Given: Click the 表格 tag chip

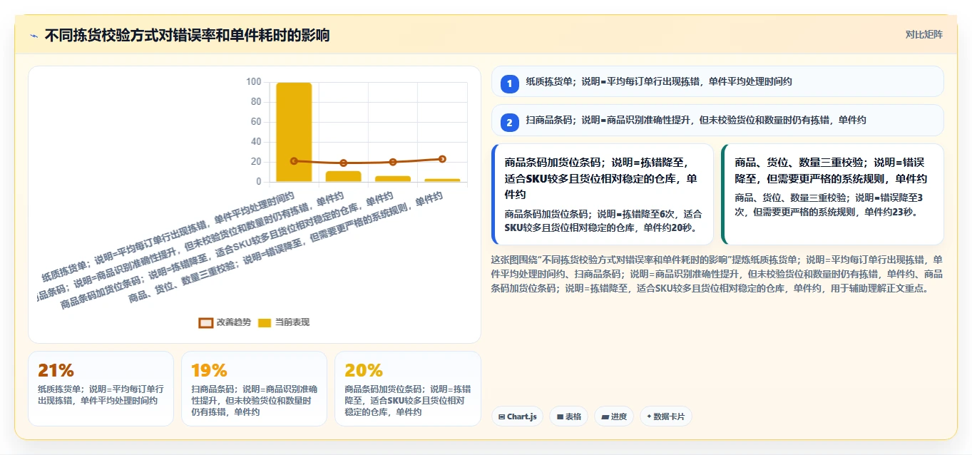Looking at the screenshot, I should point(569,416).
